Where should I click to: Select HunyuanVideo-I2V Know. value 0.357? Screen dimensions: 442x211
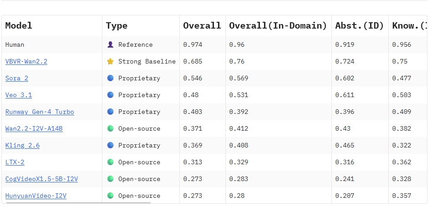(401, 196)
